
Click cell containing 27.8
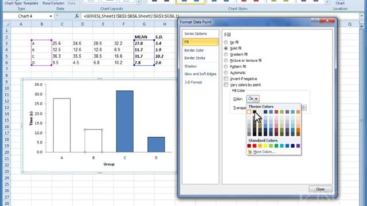pyautogui.click(x=144, y=43)
